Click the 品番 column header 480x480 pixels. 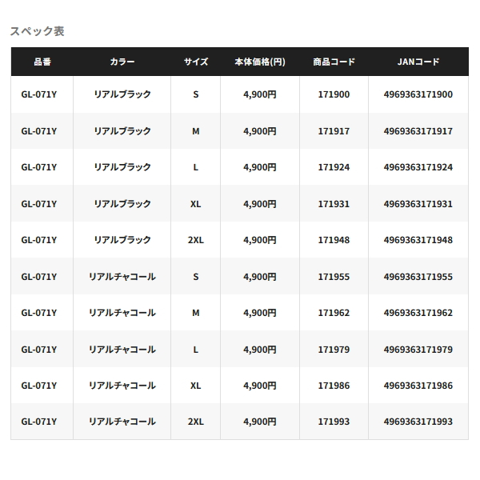coord(42,62)
